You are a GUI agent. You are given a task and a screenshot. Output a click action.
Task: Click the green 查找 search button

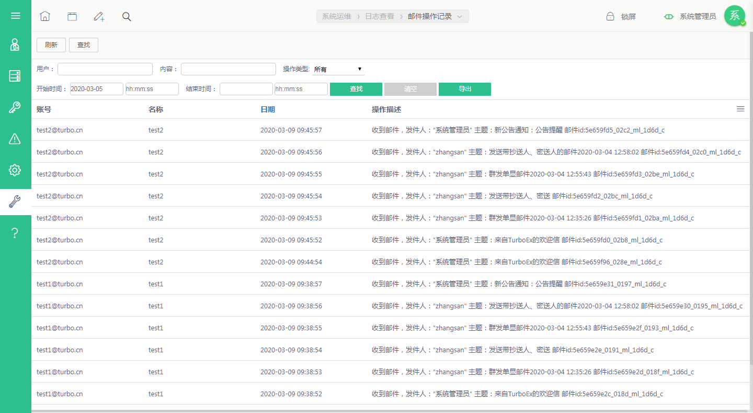(x=356, y=89)
